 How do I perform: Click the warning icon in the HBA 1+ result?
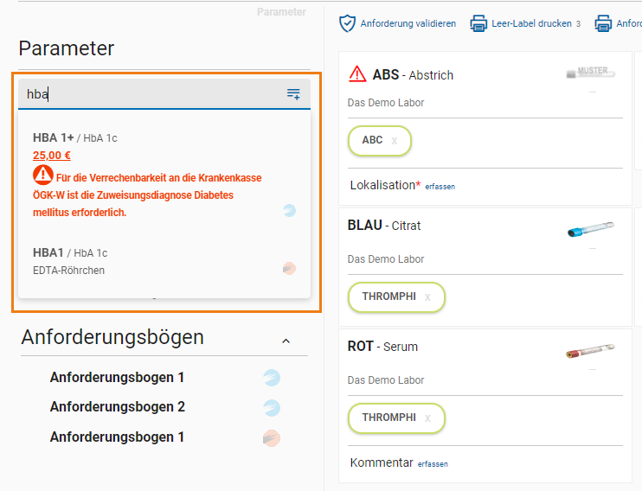click(43, 175)
